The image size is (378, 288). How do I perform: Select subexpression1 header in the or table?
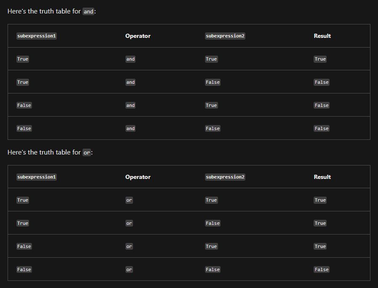pos(37,177)
